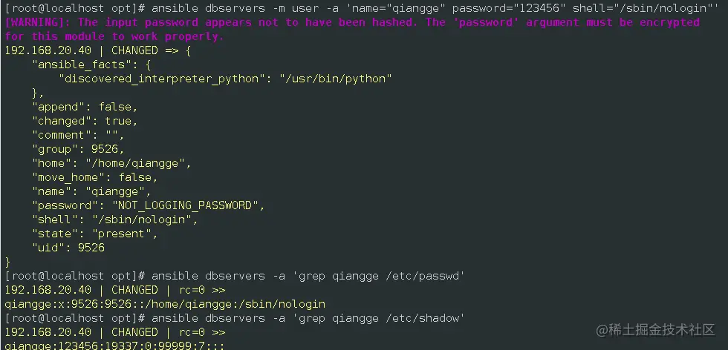The image size is (728, 350).
Task: Select the "/home/qiangge" home value
Action: [140, 163]
